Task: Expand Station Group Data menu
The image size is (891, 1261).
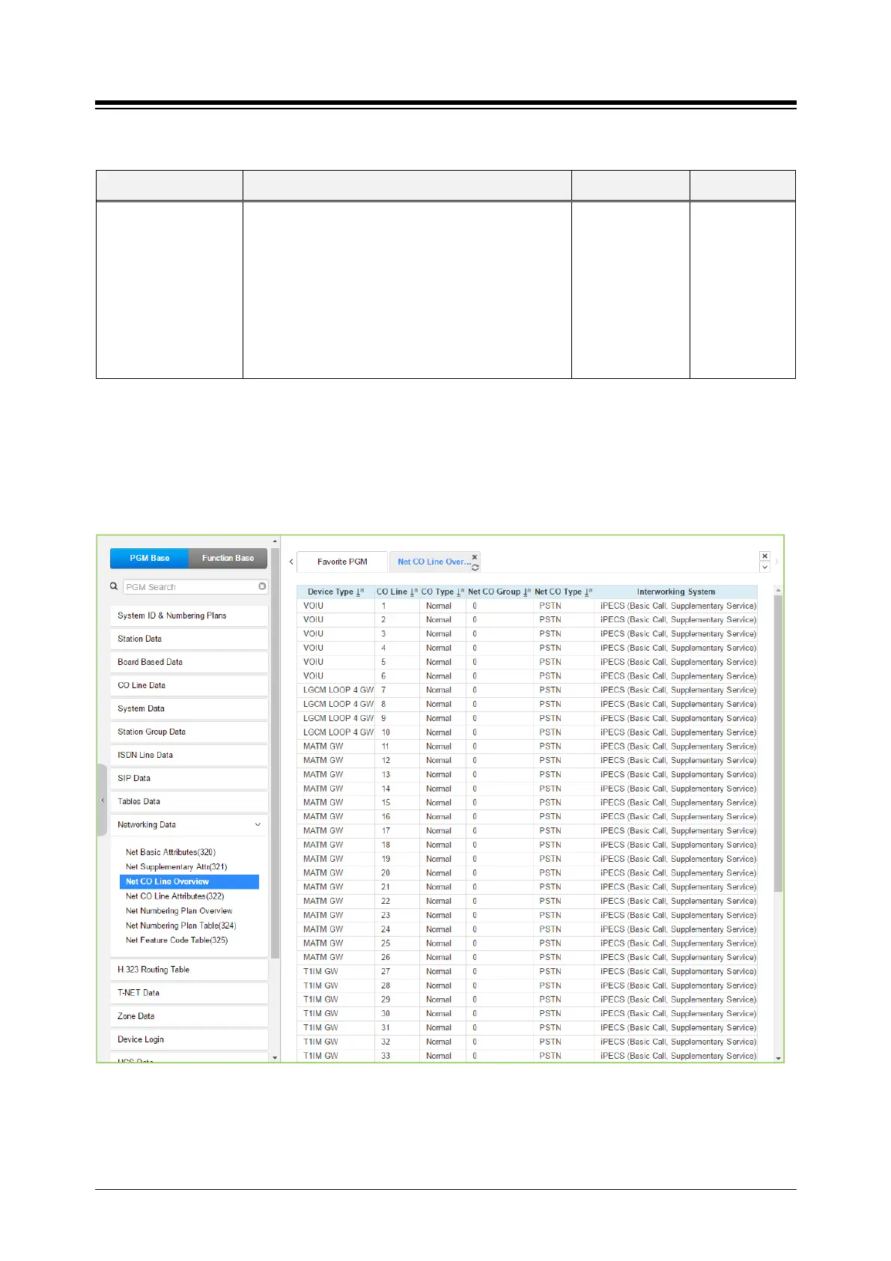Action: (189, 732)
